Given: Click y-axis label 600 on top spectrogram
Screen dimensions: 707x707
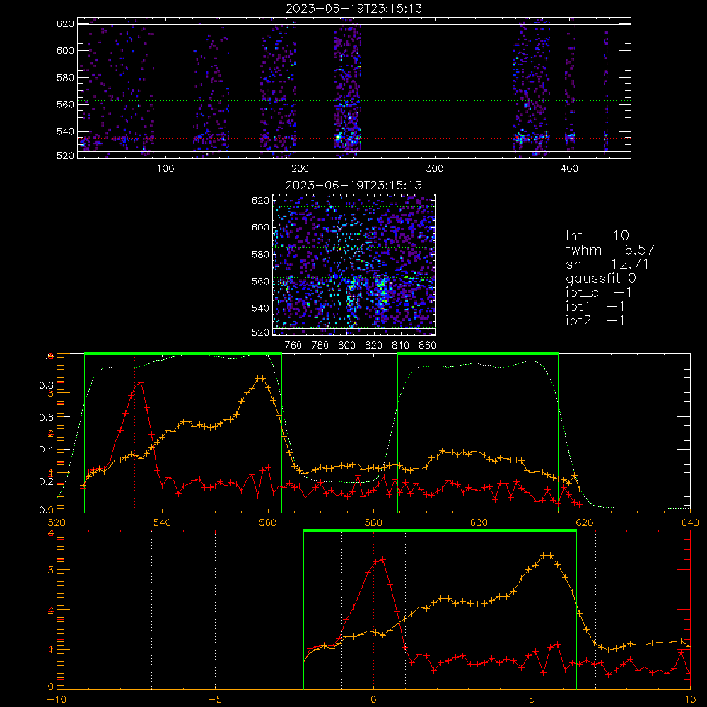Looking at the screenshot, I should pyautogui.click(x=65, y=50).
